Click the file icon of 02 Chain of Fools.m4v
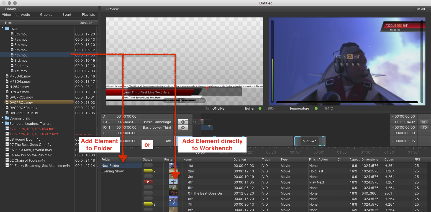 7,160
